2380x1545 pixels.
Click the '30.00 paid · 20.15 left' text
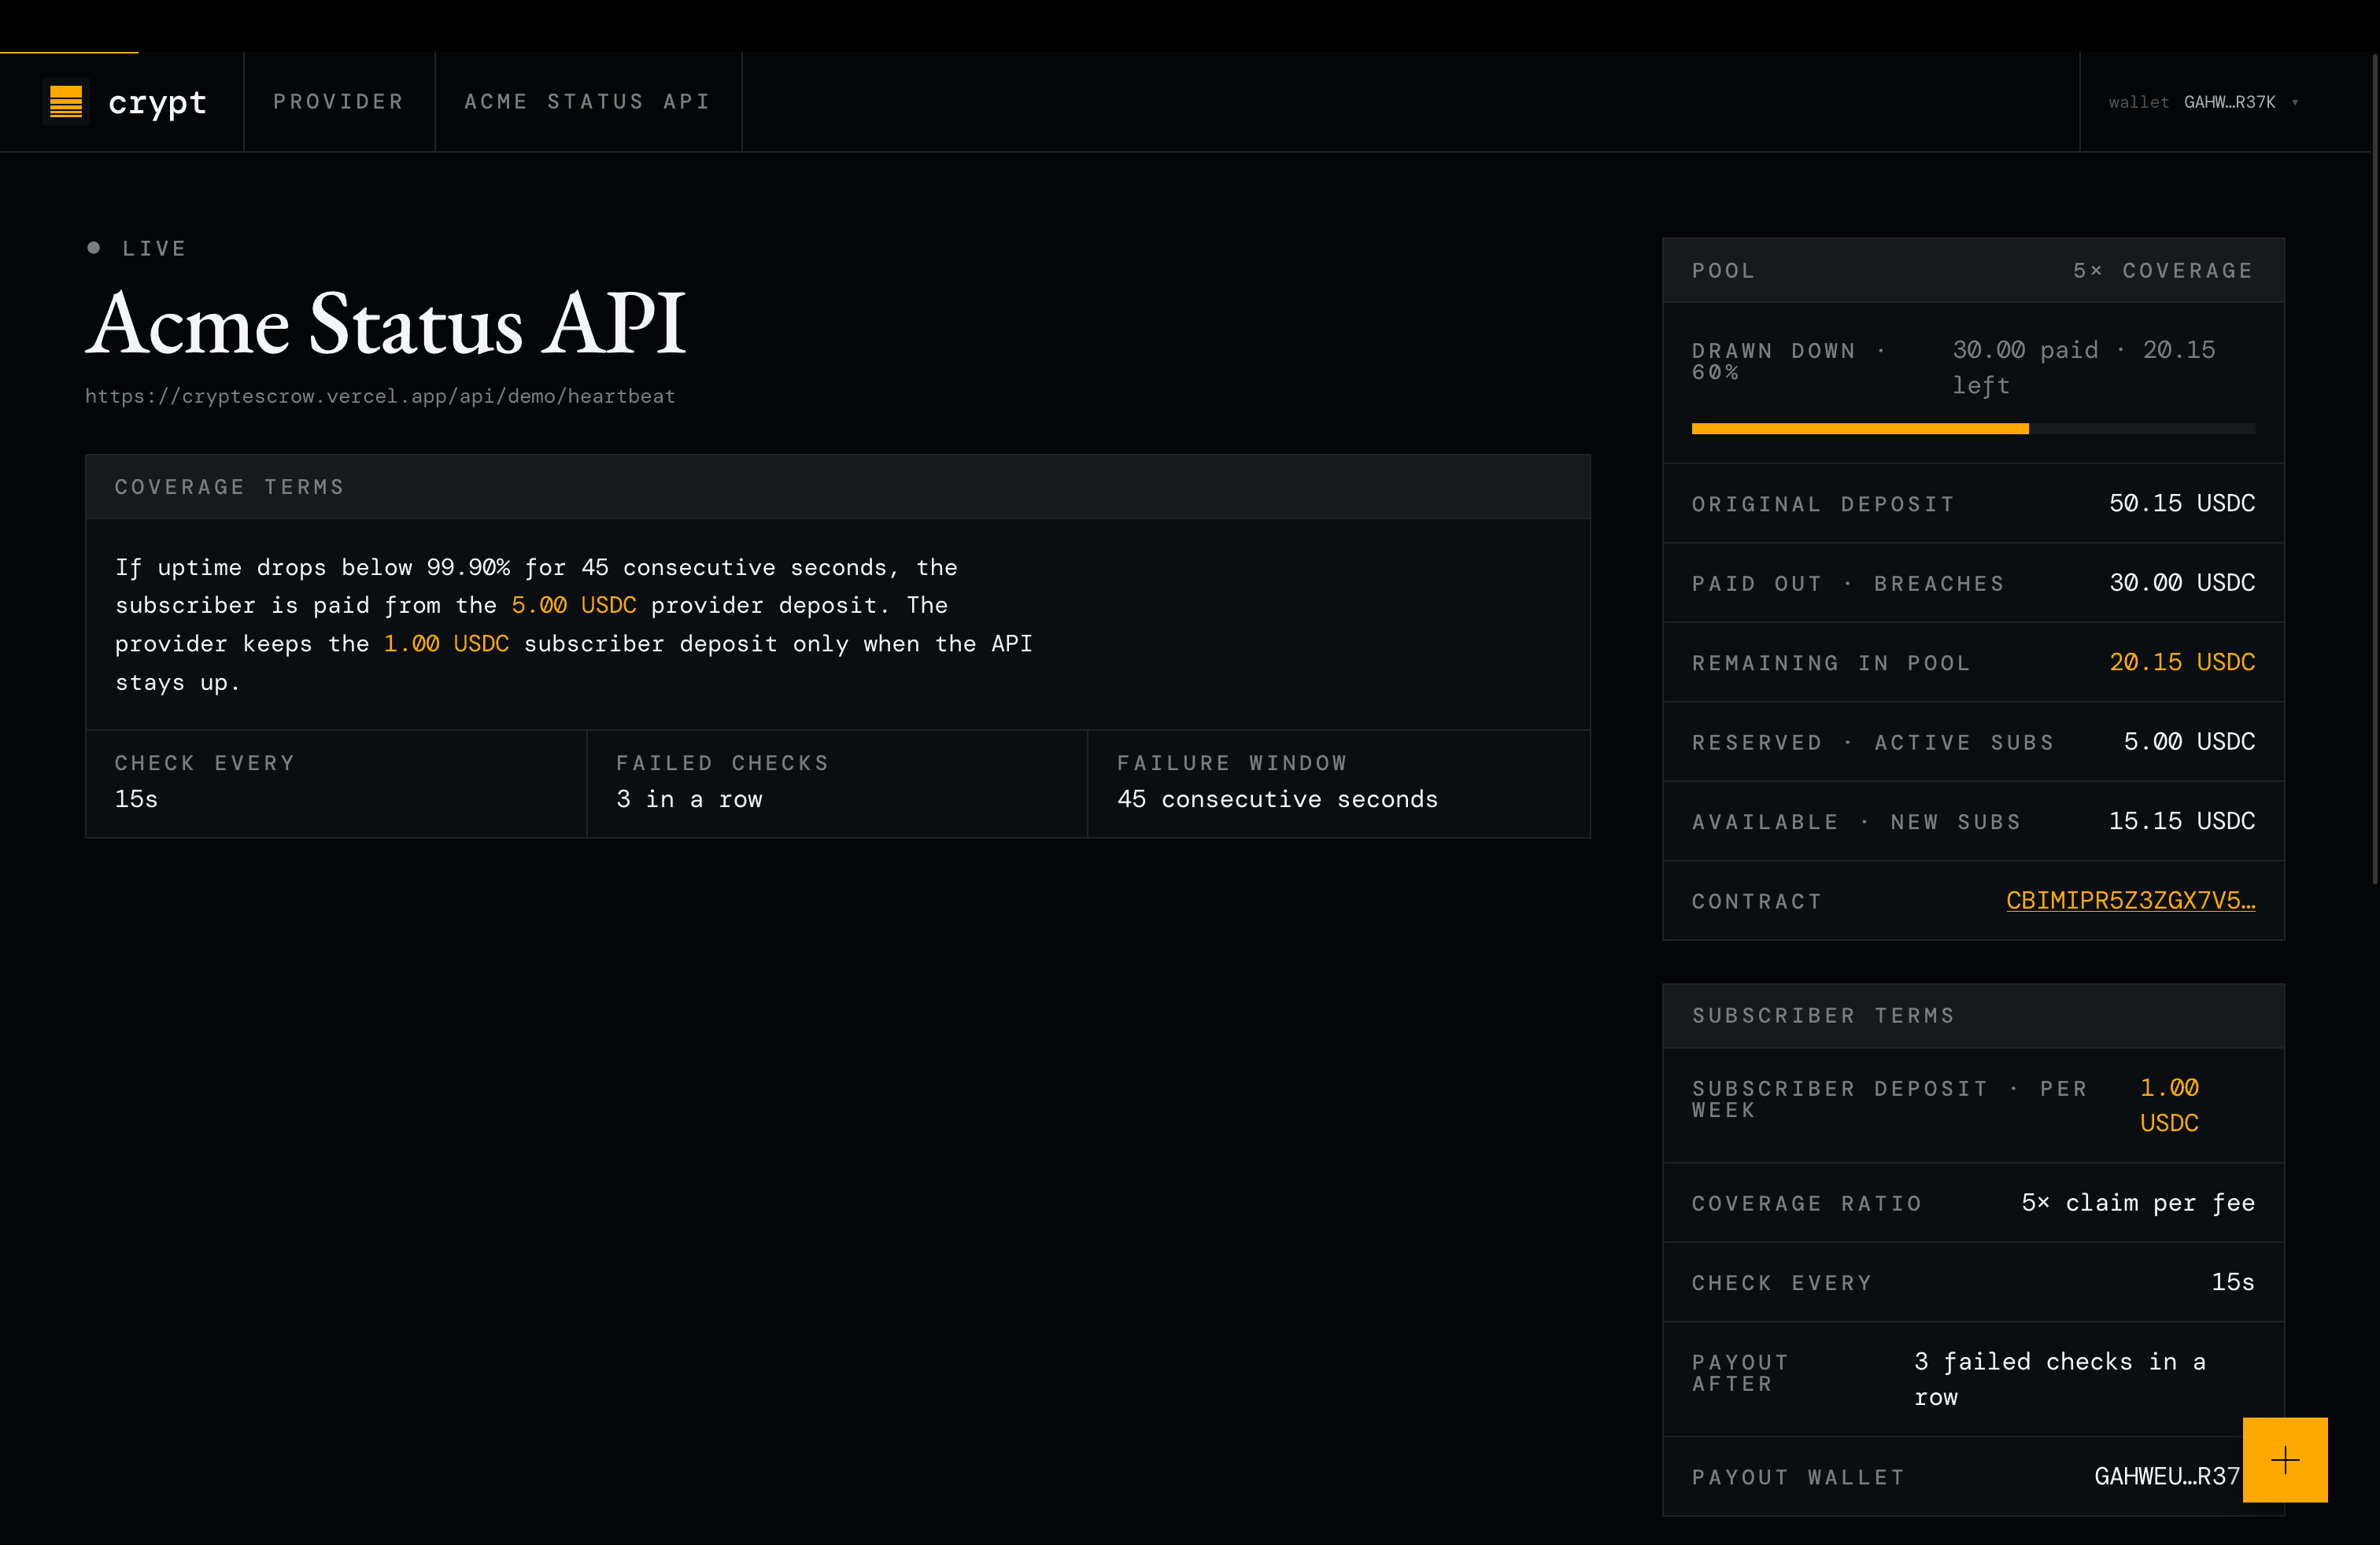2084,367
